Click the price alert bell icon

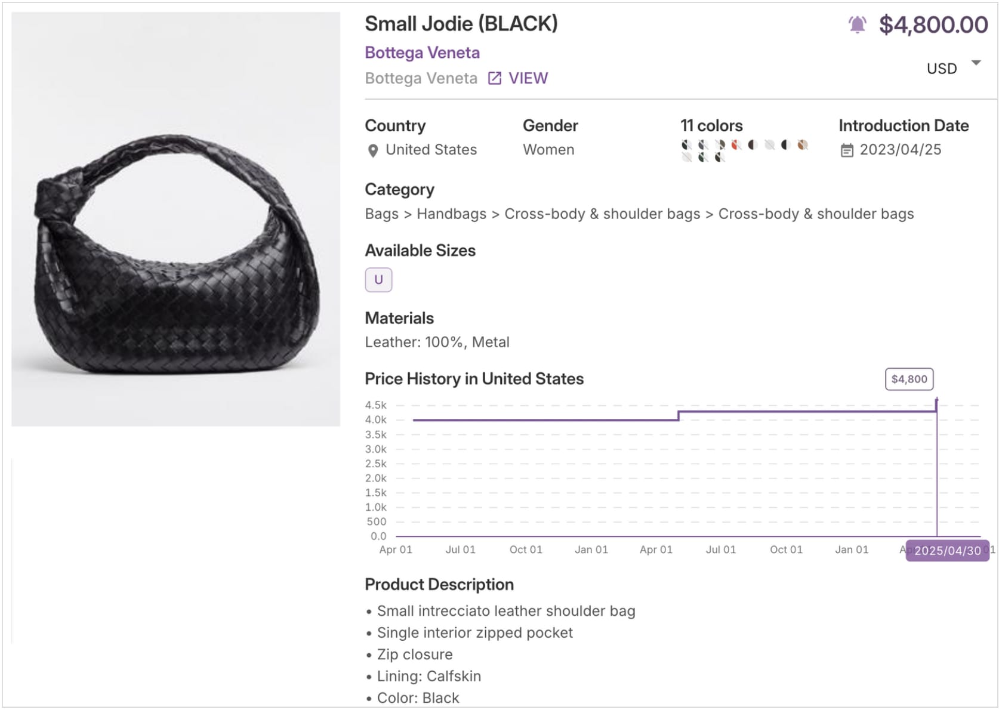click(858, 24)
